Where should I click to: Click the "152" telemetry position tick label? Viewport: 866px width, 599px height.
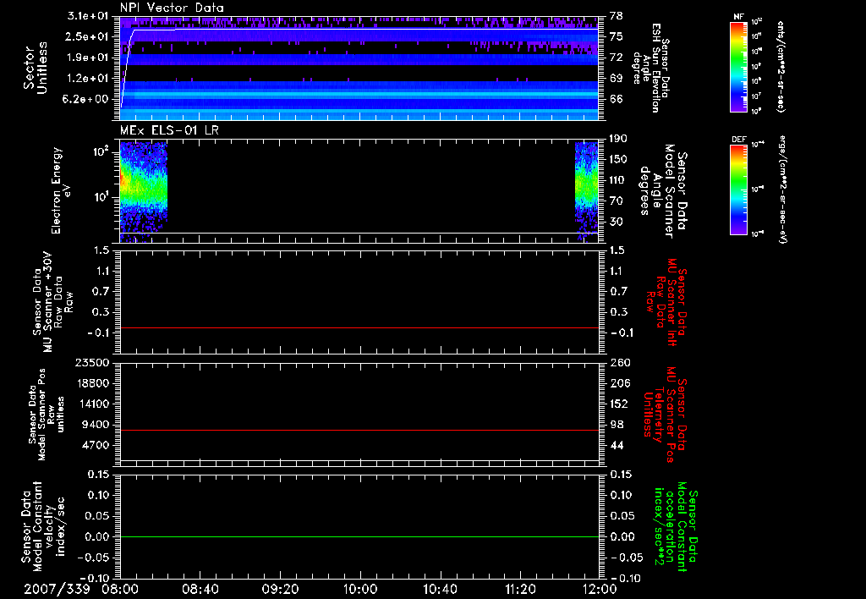coord(619,404)
